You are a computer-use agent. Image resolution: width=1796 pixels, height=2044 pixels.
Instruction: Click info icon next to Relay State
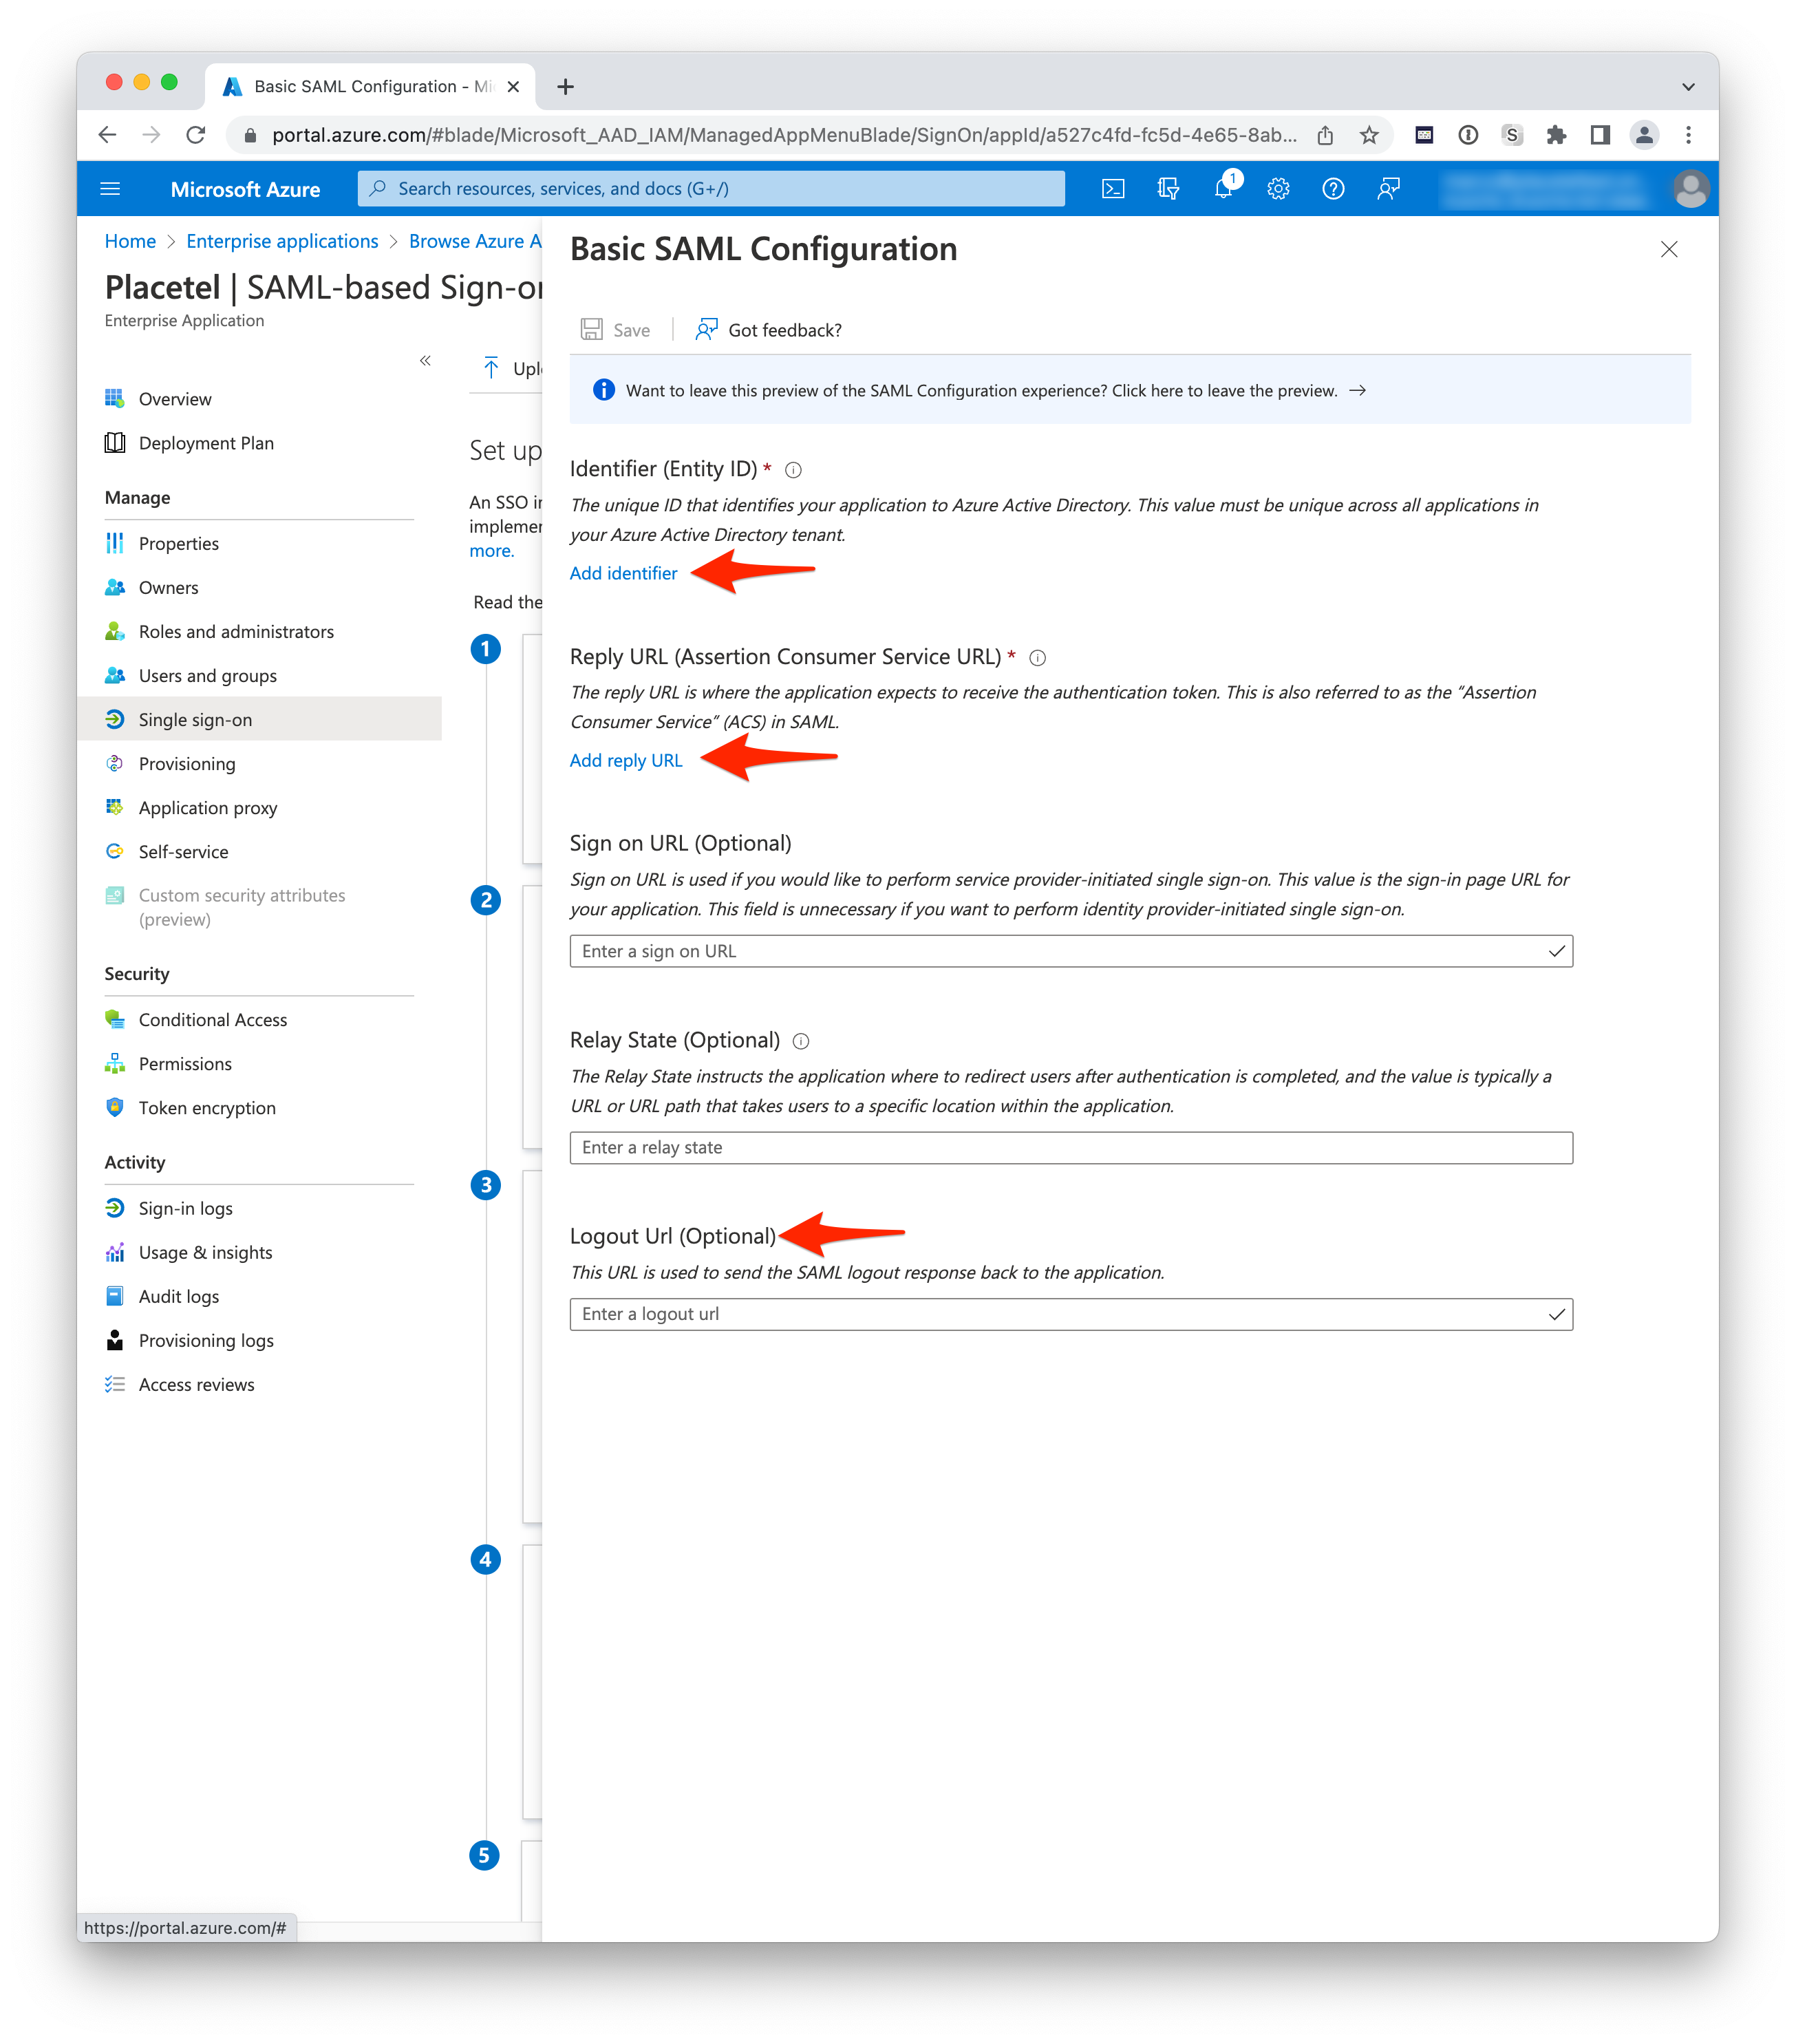(x=801, y=1041)
